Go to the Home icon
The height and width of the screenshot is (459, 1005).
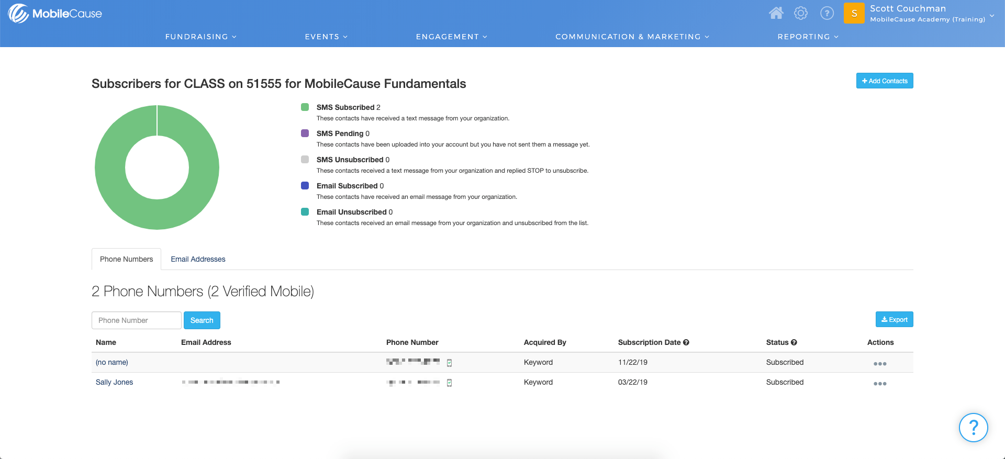(x=776, y=13)
